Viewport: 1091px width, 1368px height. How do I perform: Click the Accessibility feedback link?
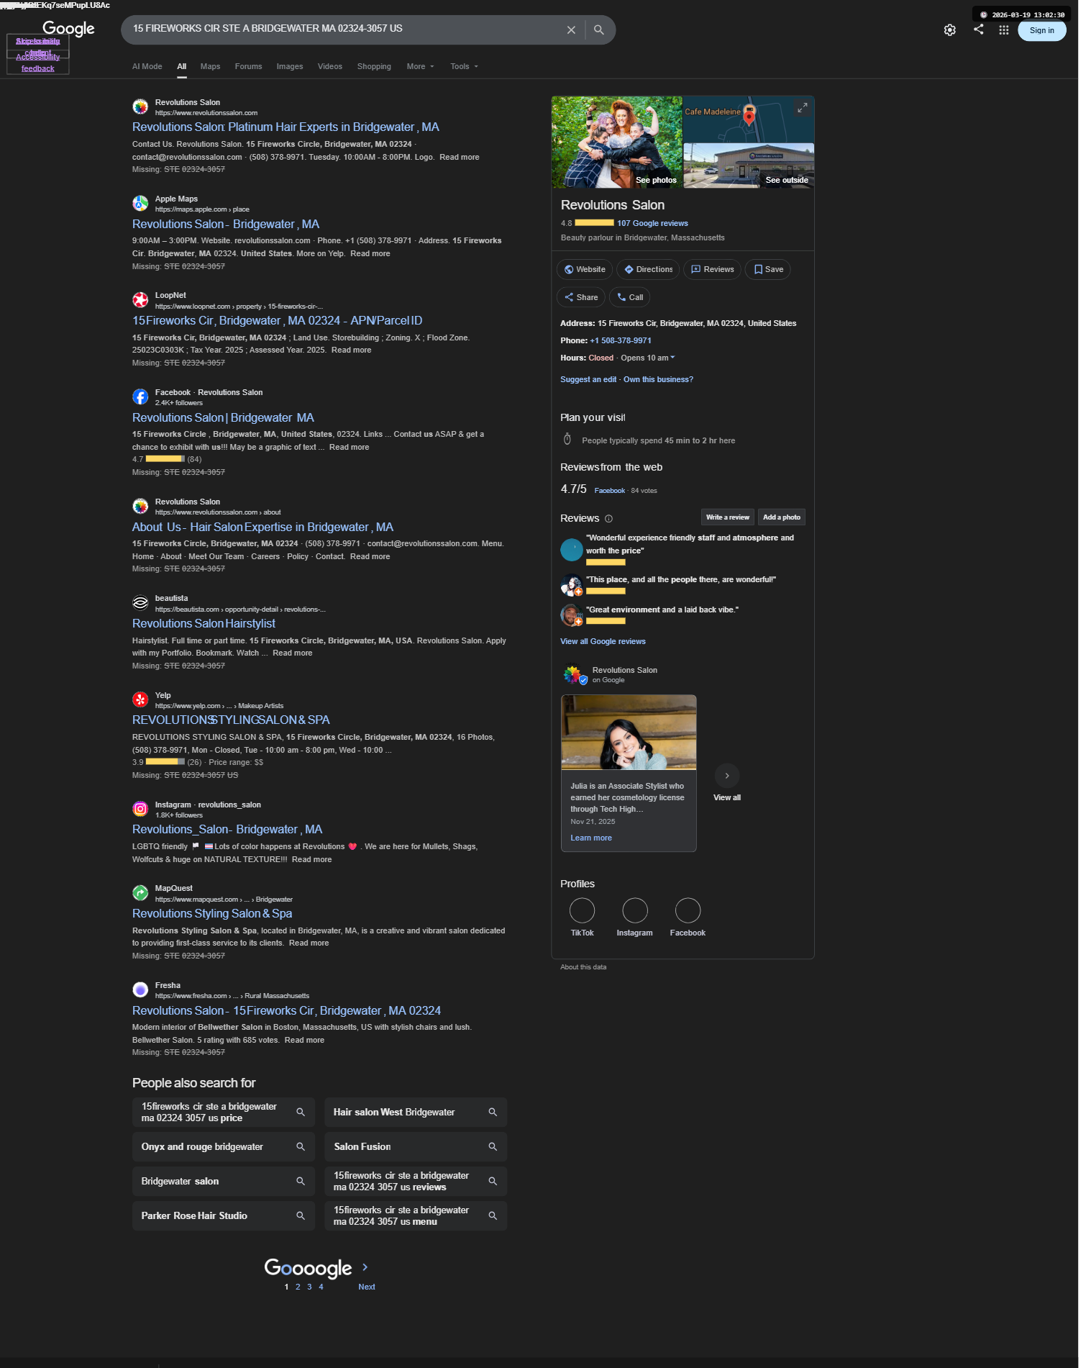[38, 63]
